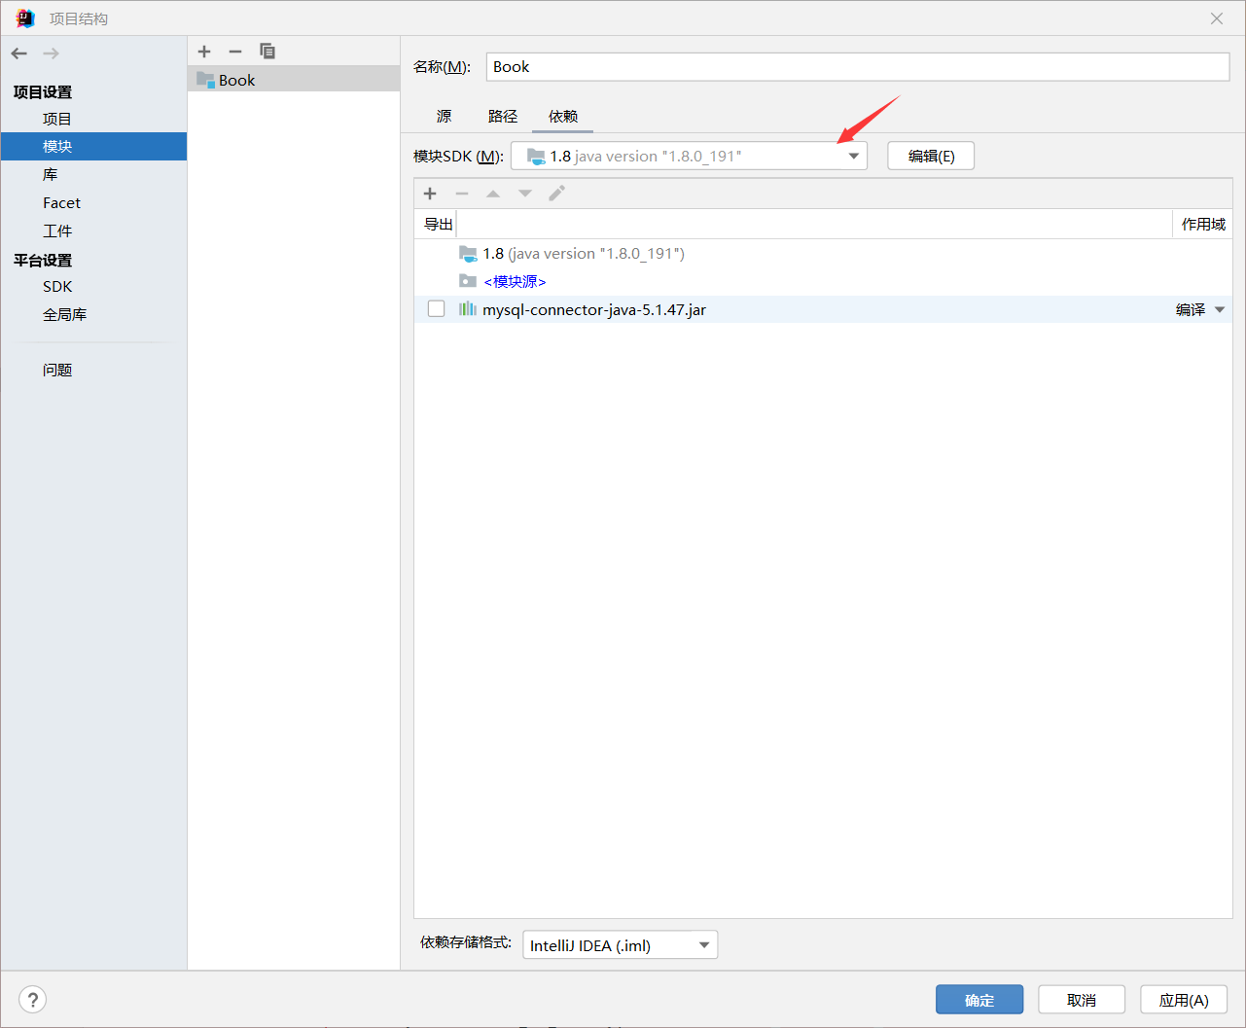Select the 1.8 java version dependency row
Screen dimensions: 1246x1028
point(823,254)
